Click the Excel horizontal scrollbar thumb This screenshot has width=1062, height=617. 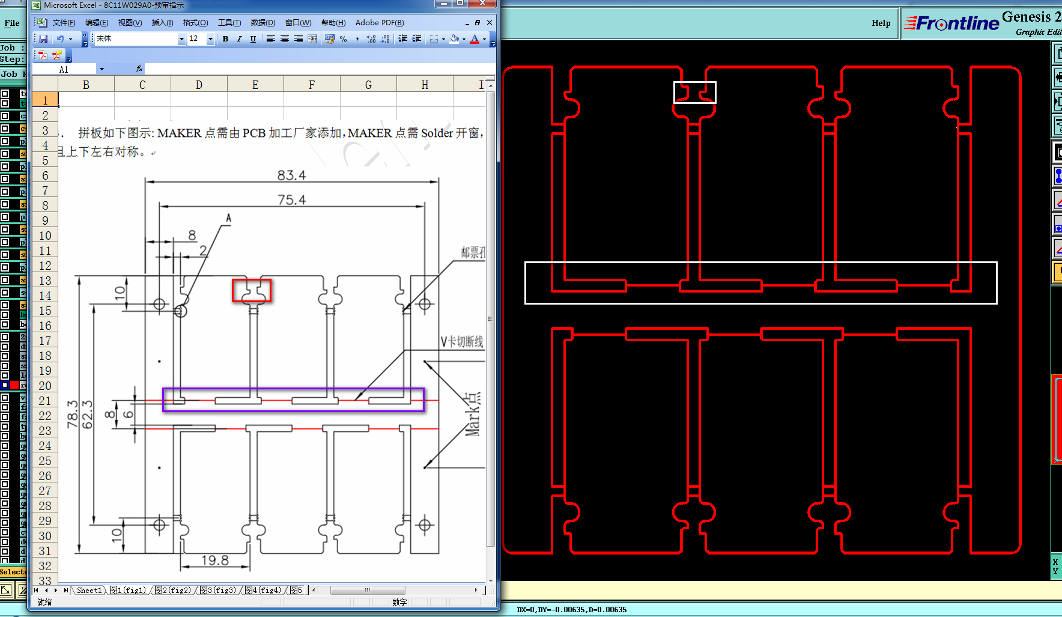[x=368, y=591]
